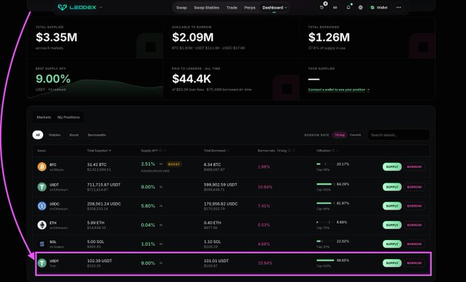Filter markets by Boost
Image resolution: width=466 pixels, height=282 pixels.
(74, 135)
